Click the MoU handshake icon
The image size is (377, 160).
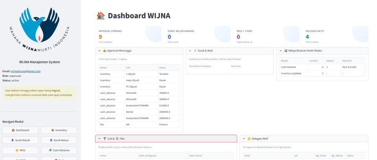[x=17, y=150]
